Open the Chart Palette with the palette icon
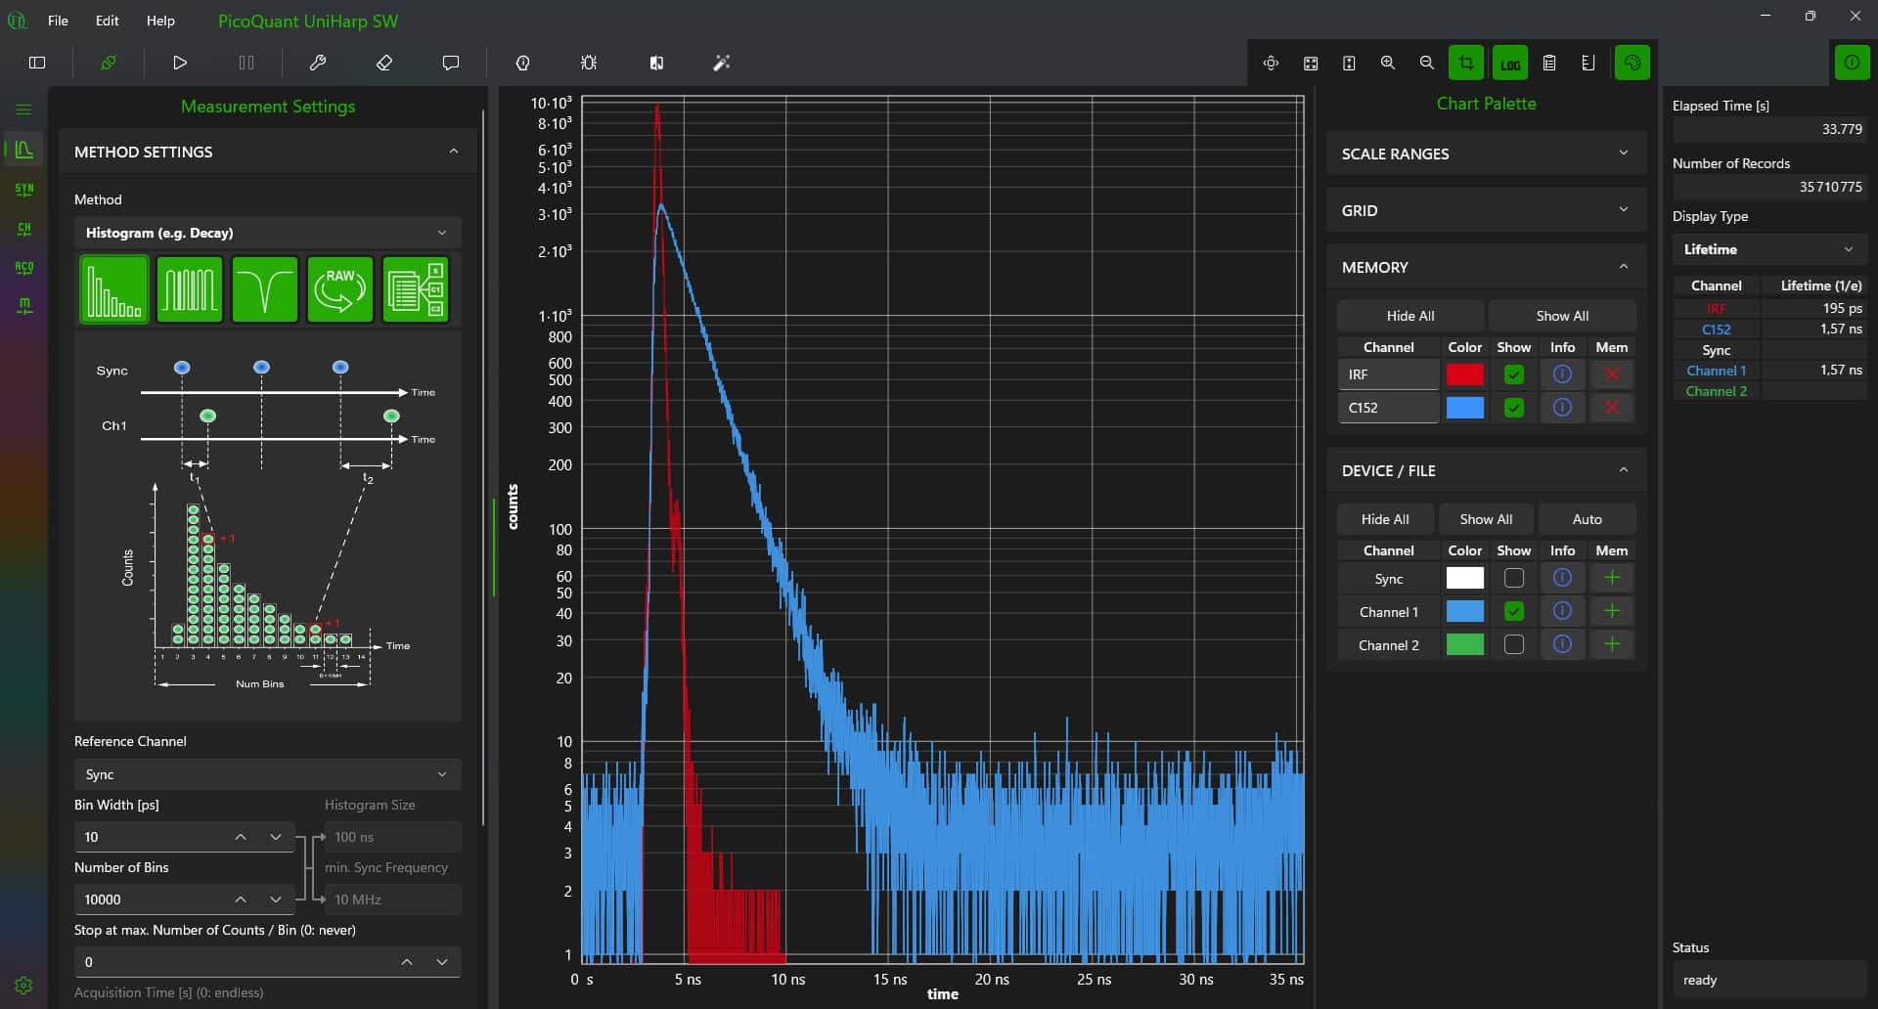The height and width of the screenshot is (1009, 1878). pyautogui.click(x=1632, y=62)
